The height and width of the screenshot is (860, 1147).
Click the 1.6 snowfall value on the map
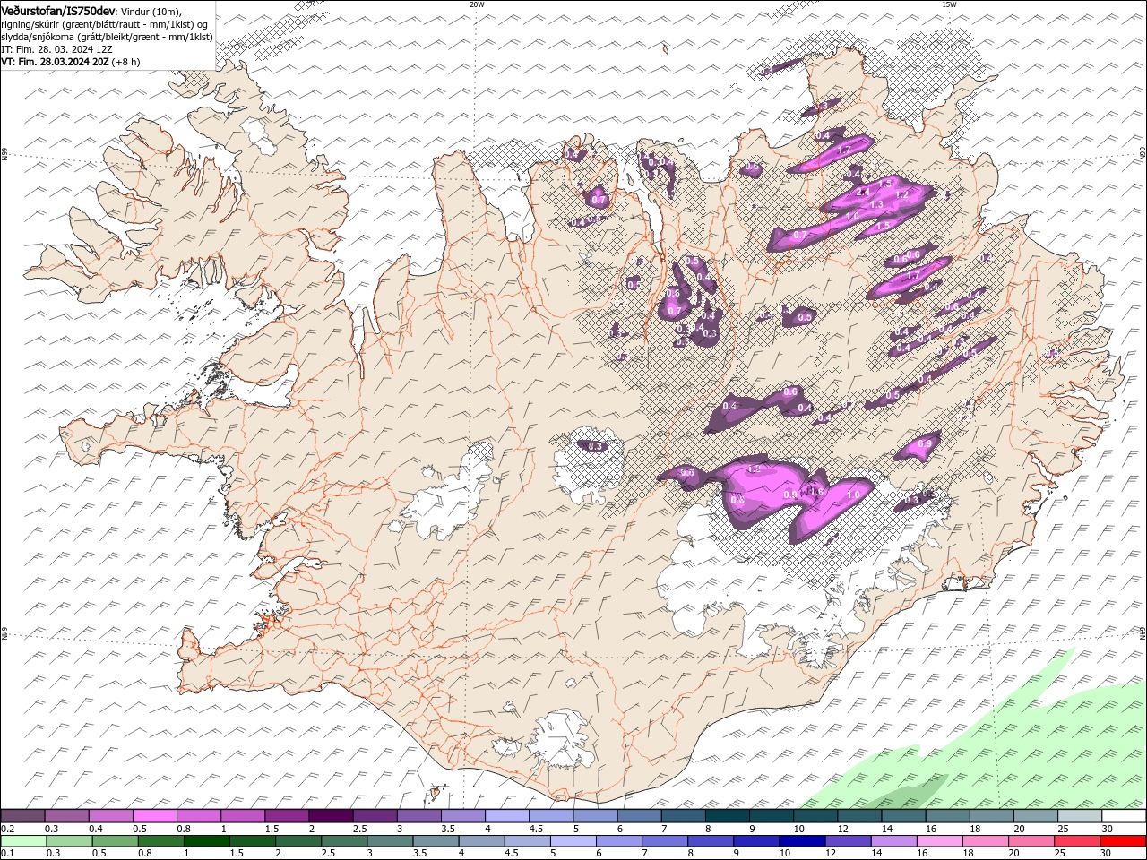click(816, 491)
